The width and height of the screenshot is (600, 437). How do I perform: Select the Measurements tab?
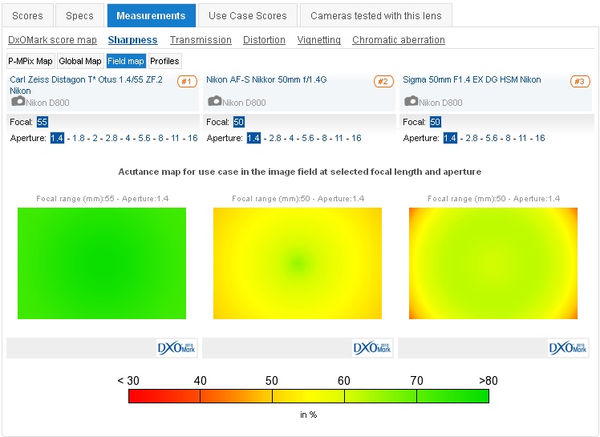[x=151, y=16]
